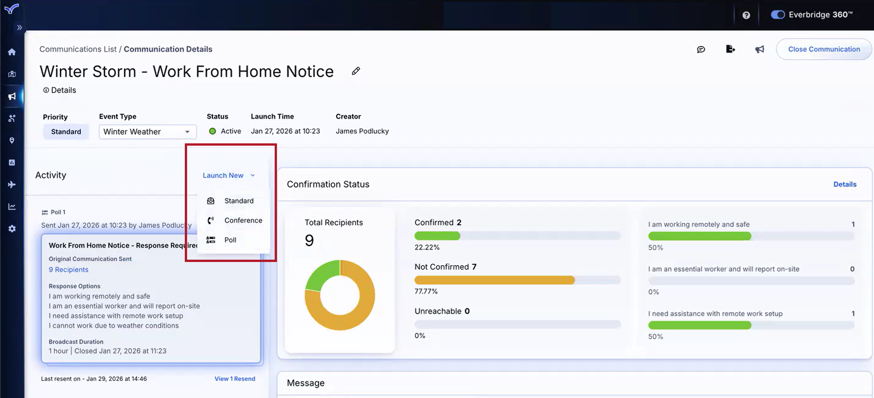Collapse the Launch New dropdown

(x=228, y=175)
